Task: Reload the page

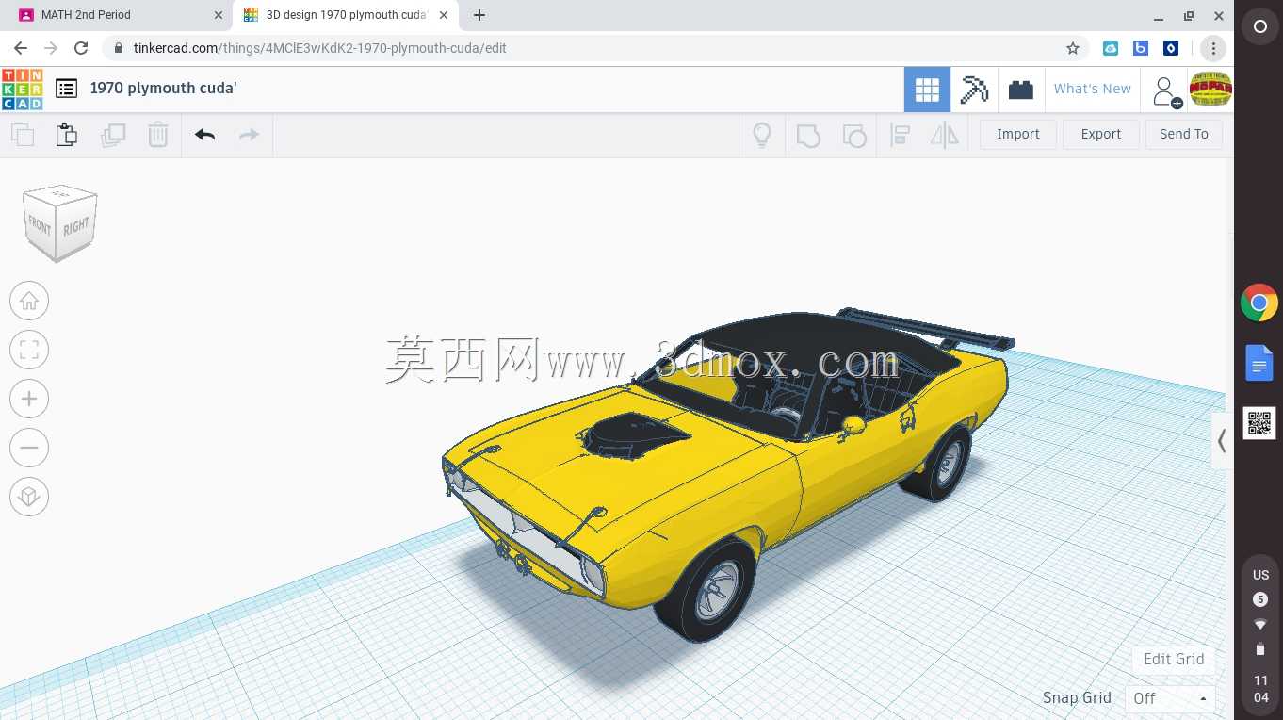Action: 81,48
